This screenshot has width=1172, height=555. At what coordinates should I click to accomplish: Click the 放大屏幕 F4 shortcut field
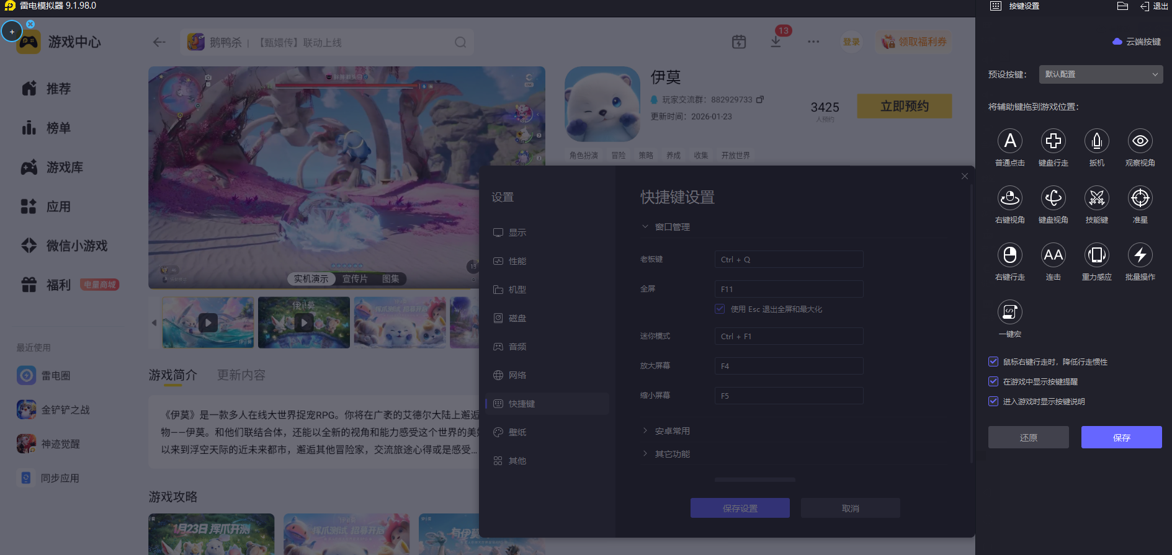(x=789, y=366)
